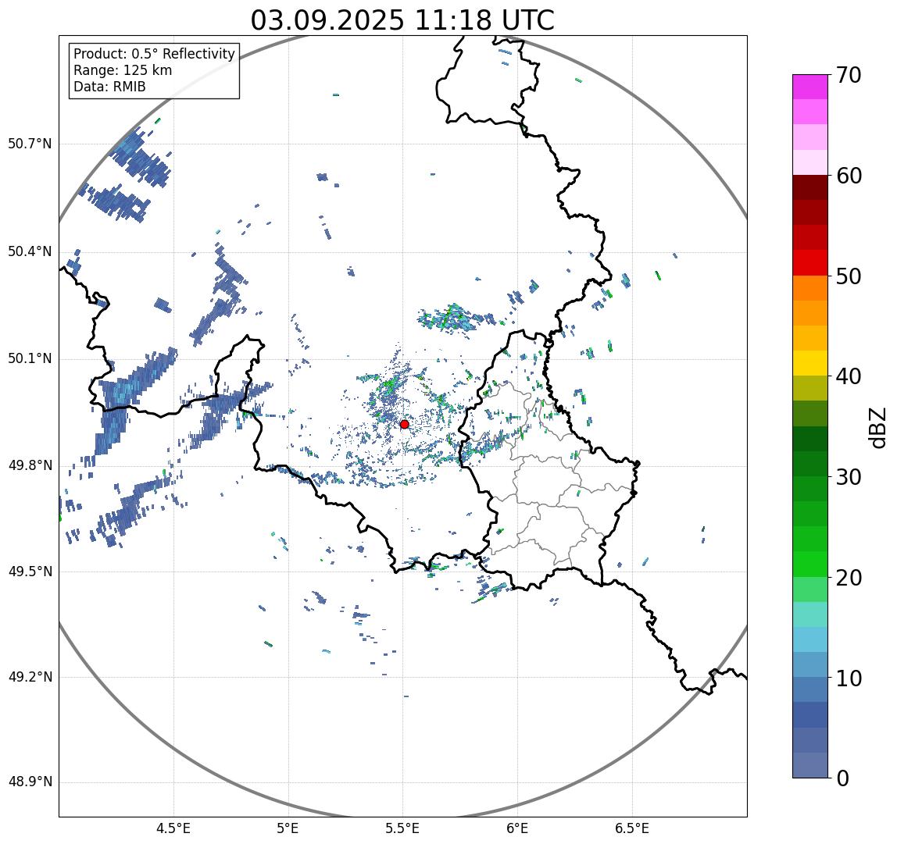
Task: Click the 6°E longitude label
Action: tap(518, 828)
